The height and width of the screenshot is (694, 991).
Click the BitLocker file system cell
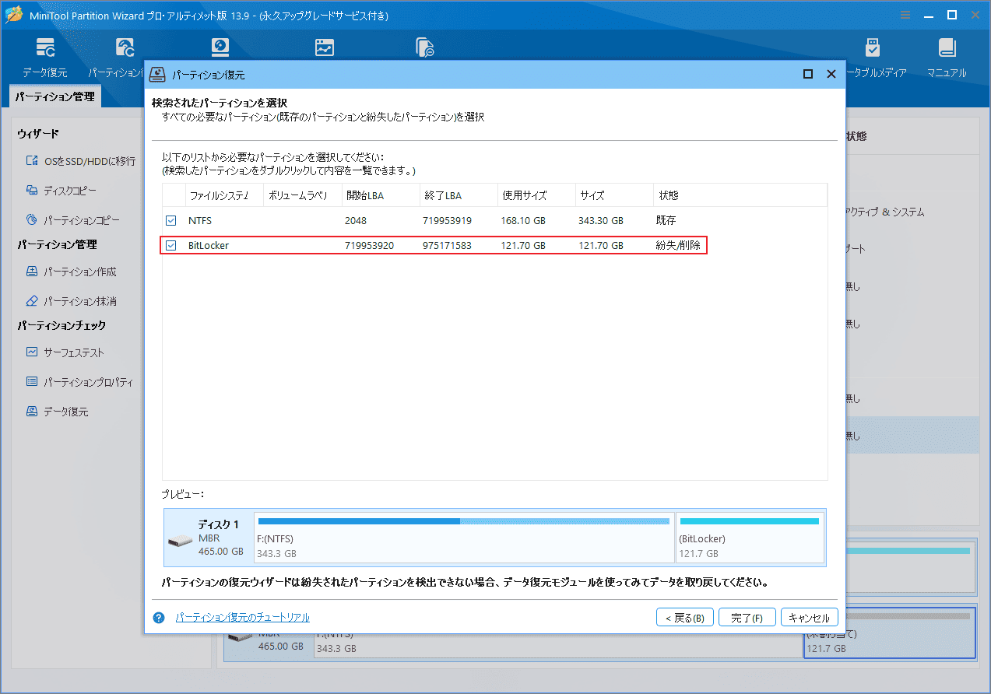[209, 246]
